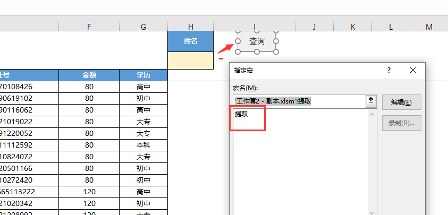Close the 指定宏 dialog

tap(413, 70)
